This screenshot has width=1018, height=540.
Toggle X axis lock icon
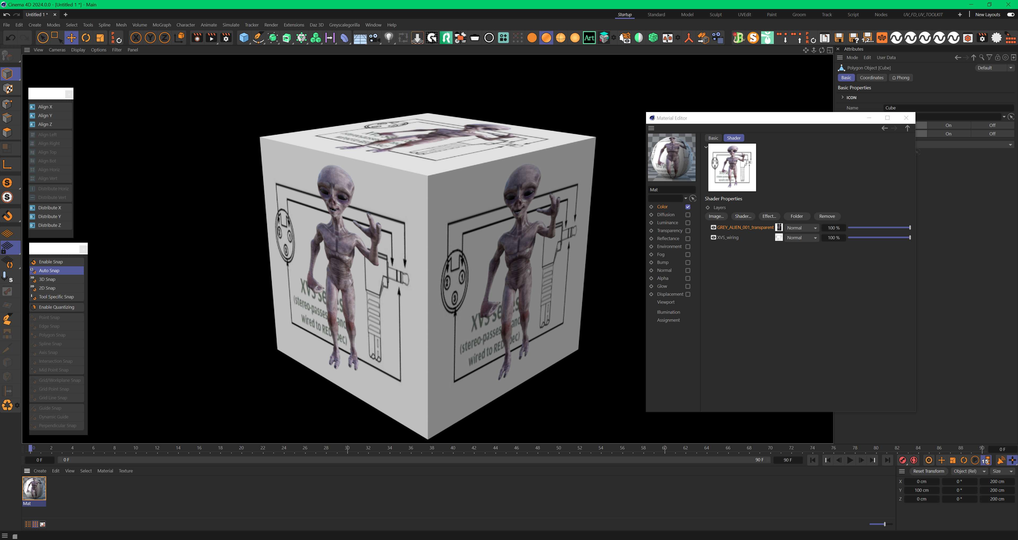pyautogui.click(x=136, y=38)
